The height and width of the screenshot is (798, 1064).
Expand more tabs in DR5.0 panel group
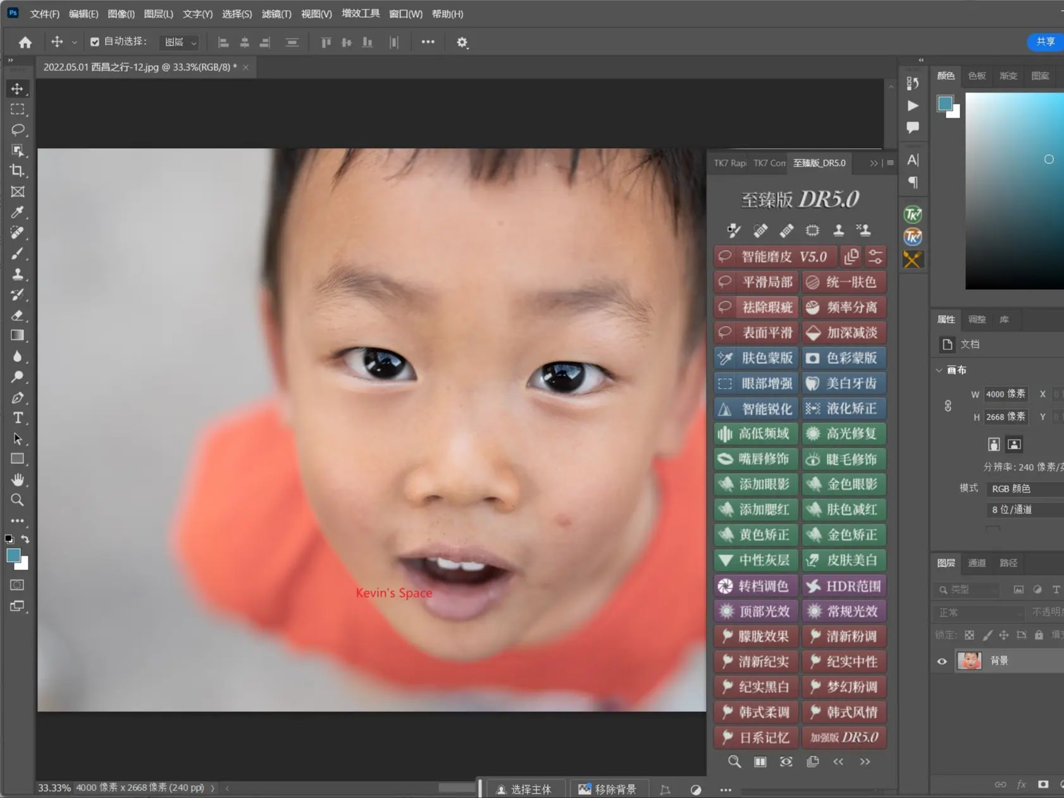pos(874,163)
